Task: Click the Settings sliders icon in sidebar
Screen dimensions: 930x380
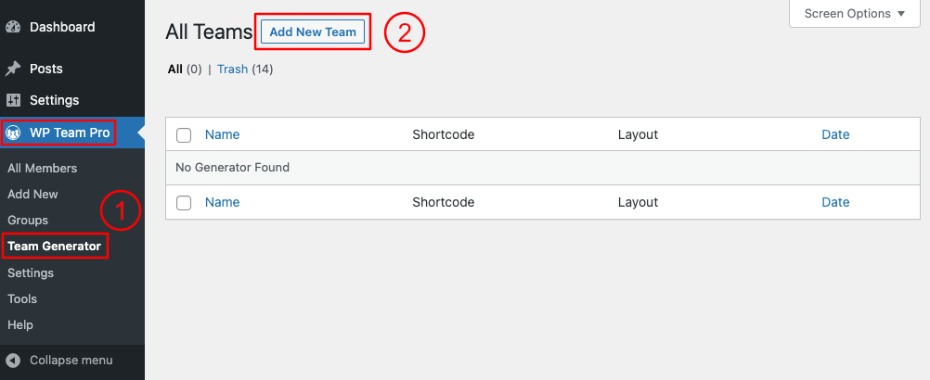Action: pyautogui.click(x=13, y=100)
